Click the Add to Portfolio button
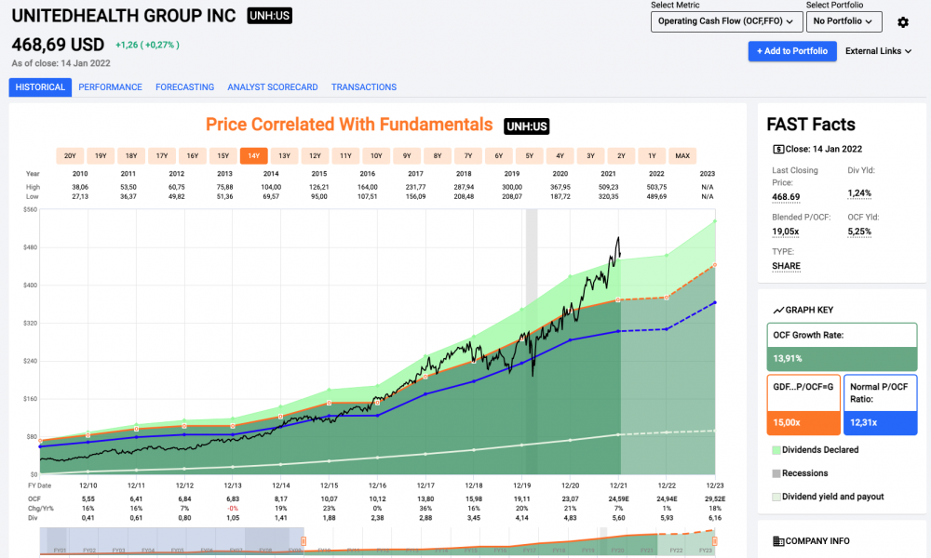The width and height of the screenshot is (931, 558). [x=792, y=51]
